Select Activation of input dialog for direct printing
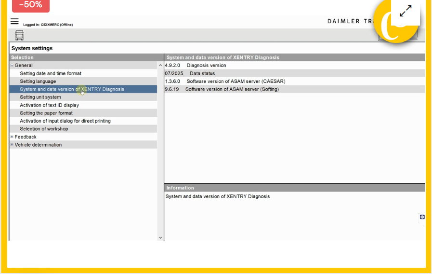 click(65, 121)
